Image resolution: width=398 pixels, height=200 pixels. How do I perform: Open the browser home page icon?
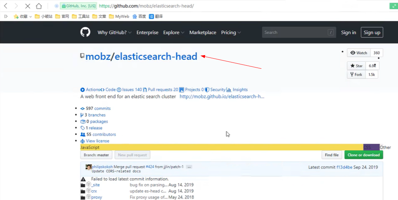pyautogui.click(x=38, y=6)
